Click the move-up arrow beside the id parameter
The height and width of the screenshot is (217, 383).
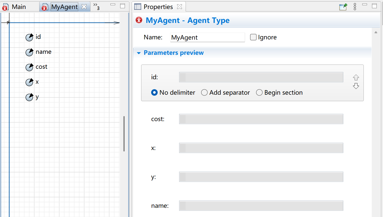356,77
